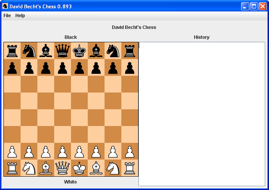Pick the black pawn on c7
This screenshot has width=269, height=190.
[x=46, y=68]
